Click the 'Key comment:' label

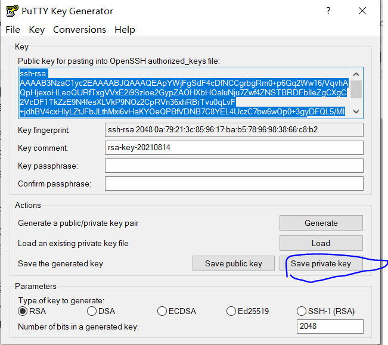(x=43, y=148)
